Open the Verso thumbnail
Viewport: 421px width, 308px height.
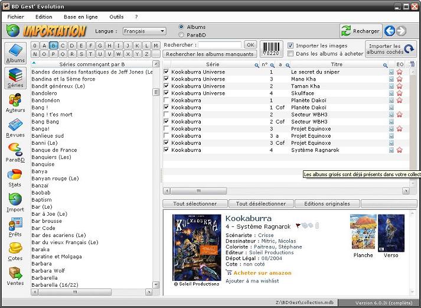(391, 233)
